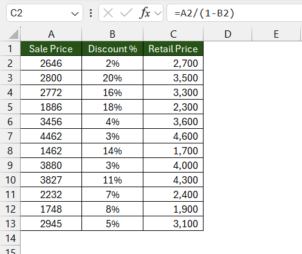The height and width of the screenshot is (254, 302).
Task: Click the formula bar three-dot handle
Action: pyautogui.click(x=91, y=13)
